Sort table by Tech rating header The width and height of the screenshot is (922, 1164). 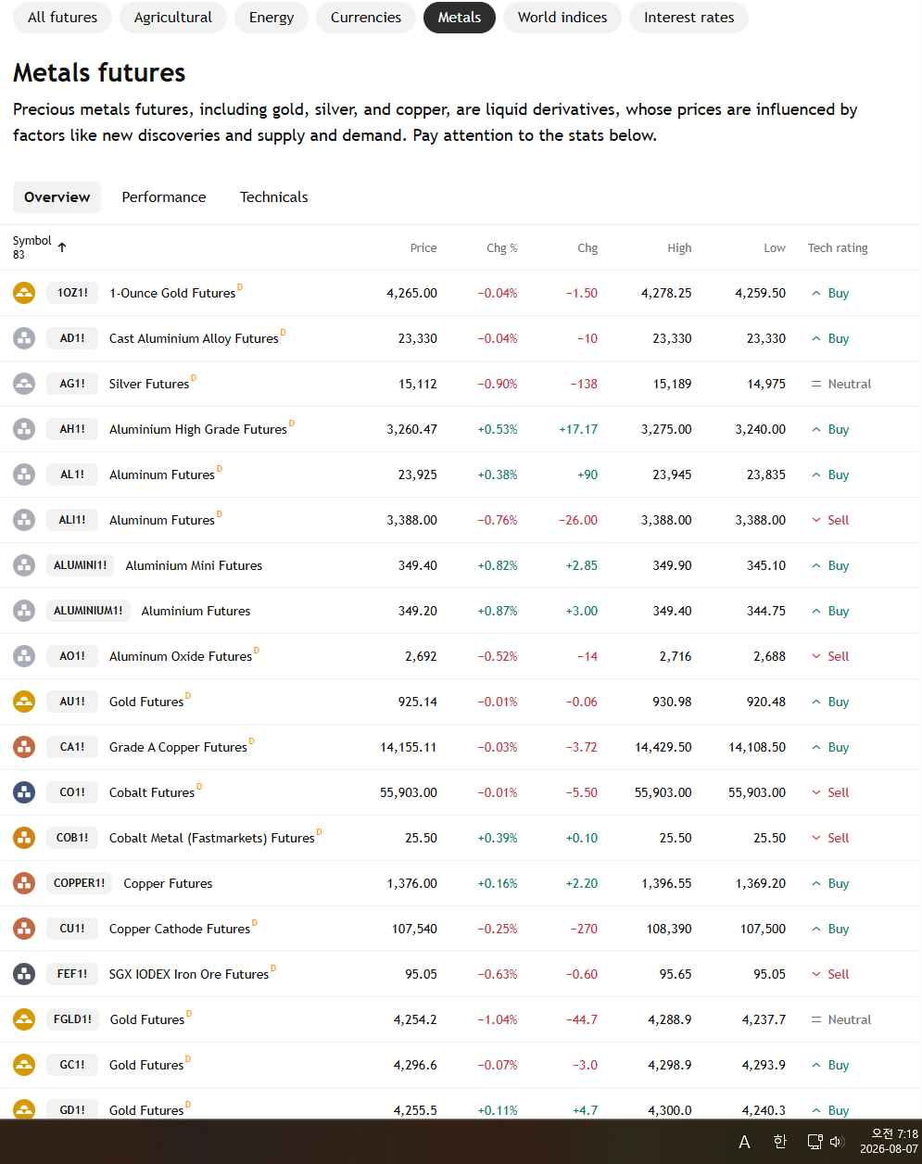click(838, 248)
